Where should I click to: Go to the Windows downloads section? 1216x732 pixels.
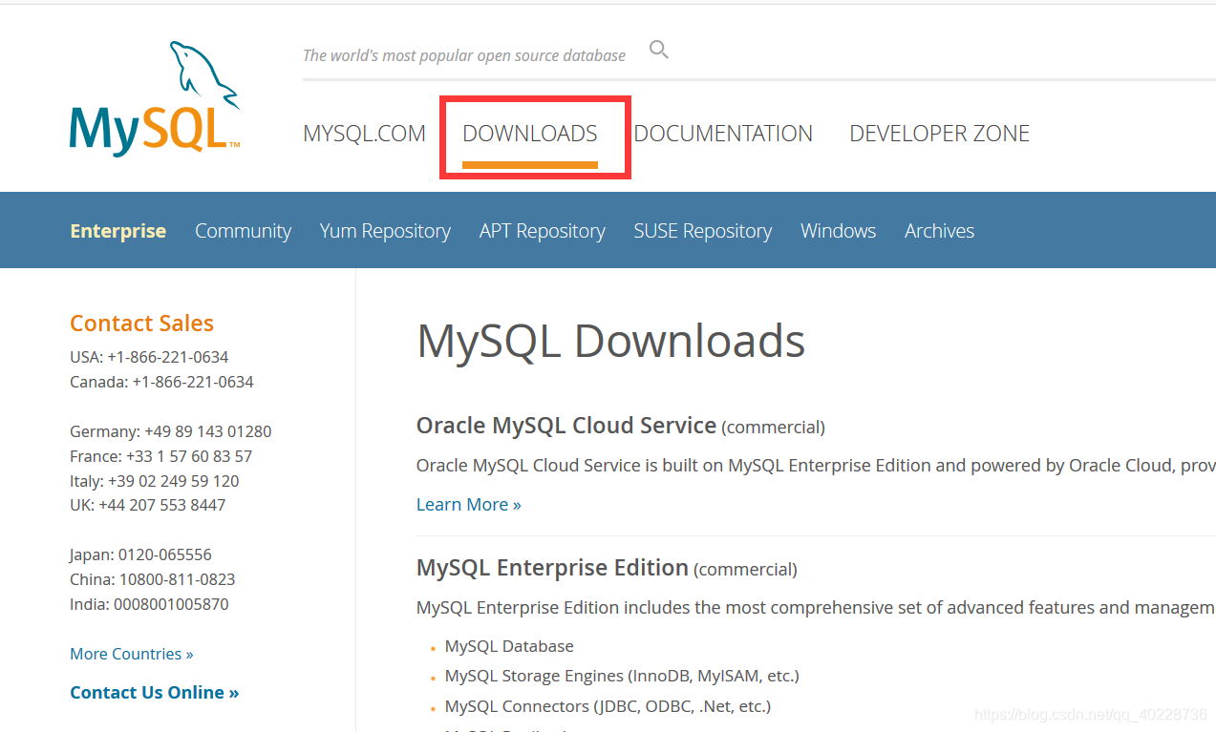click(x=838, y=231)
